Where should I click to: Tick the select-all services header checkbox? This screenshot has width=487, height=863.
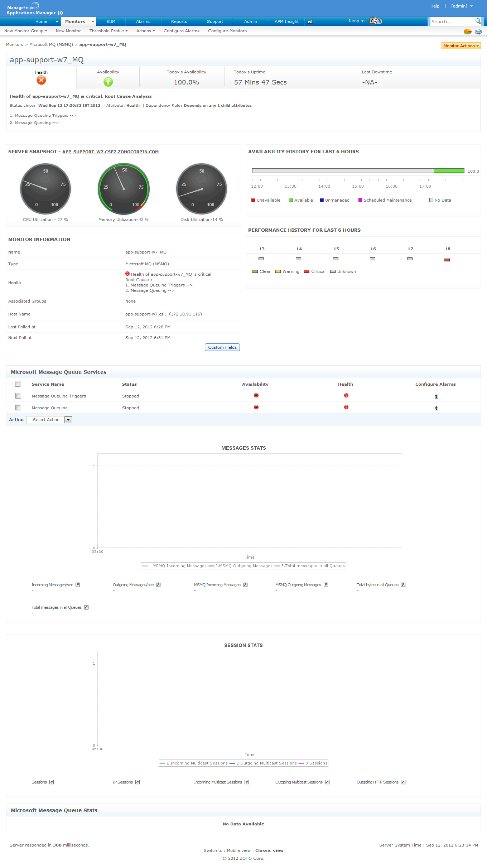[18, 384]
